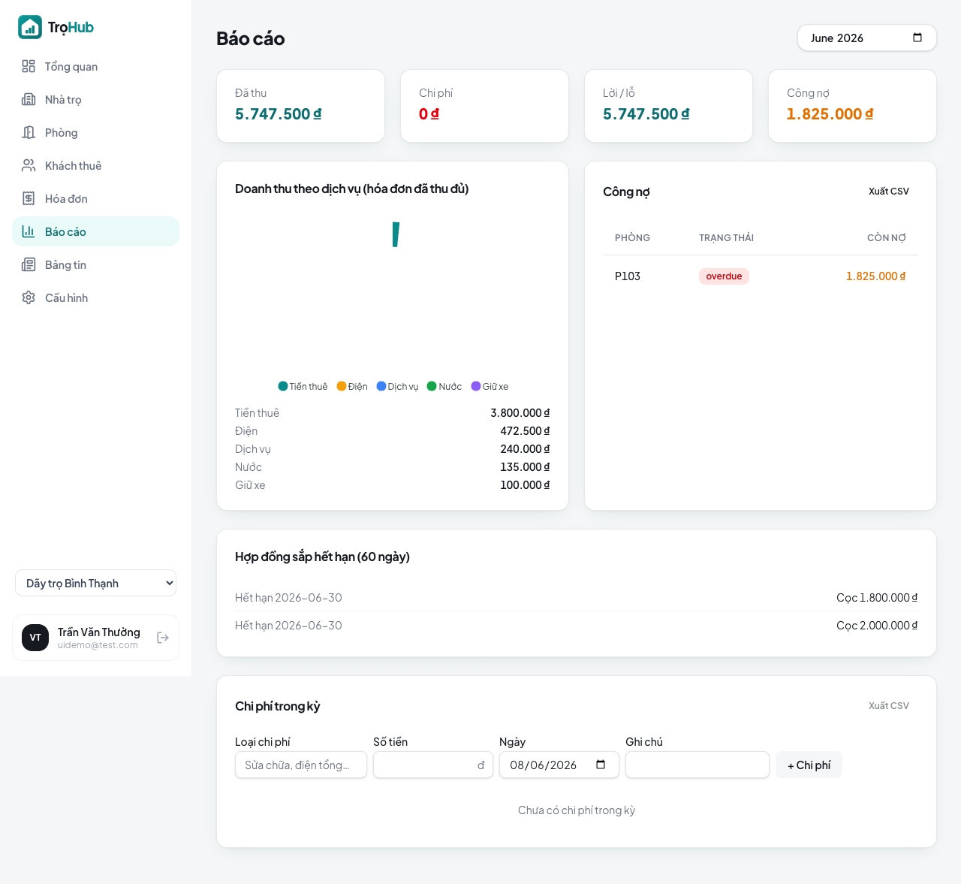This screenshot has width=961, height=884.
Task: Toggle the Điện legend series
Action: 352,386
